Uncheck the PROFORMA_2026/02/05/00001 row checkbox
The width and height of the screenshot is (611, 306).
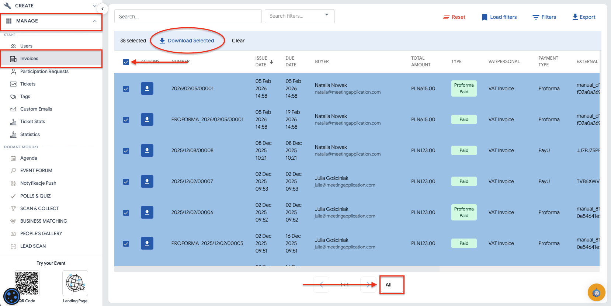coord(126,120)
